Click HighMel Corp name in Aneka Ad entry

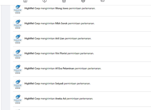pos(32,99)
